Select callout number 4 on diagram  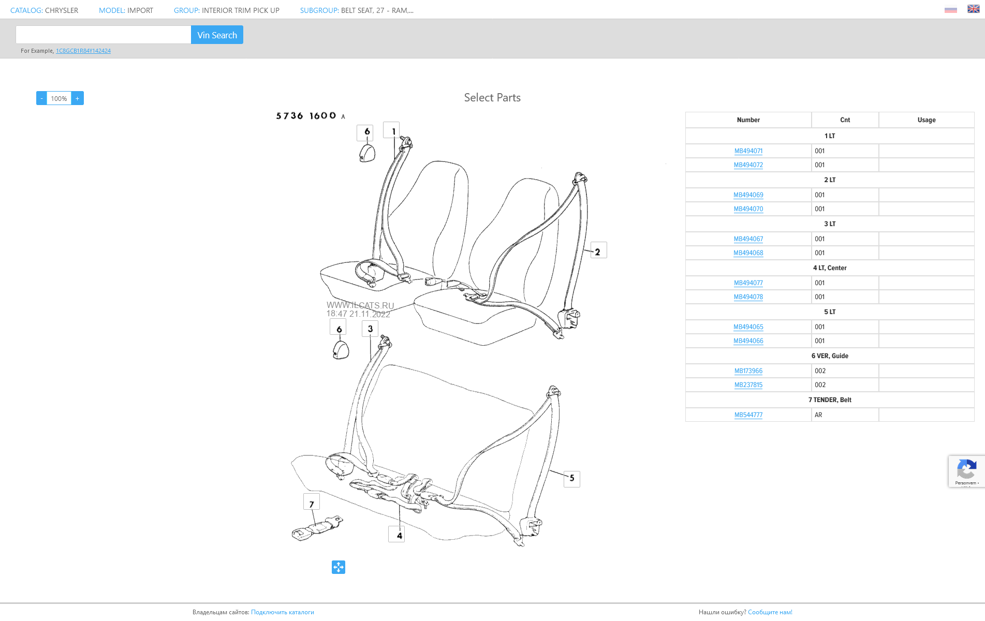point(396,534)
